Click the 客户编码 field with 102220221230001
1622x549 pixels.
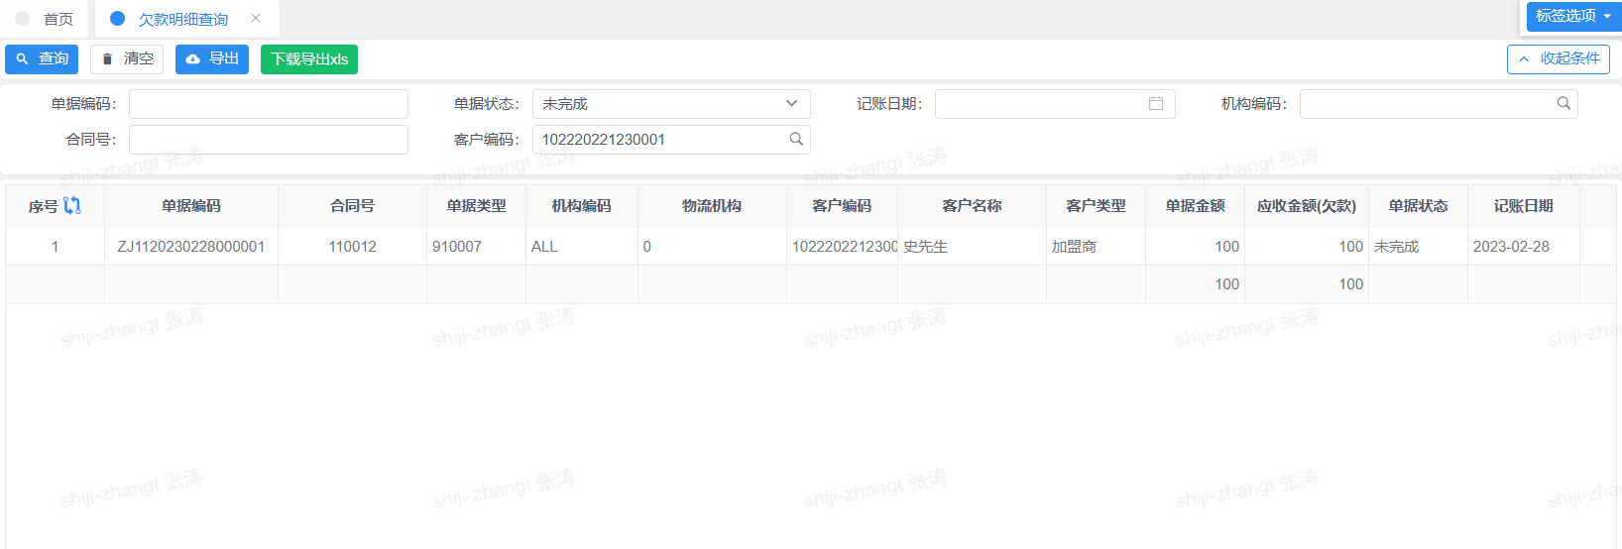tap(671, 140)
